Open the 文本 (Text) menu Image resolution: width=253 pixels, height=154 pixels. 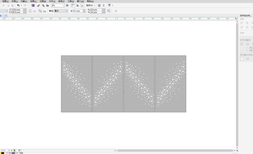(52, 1)
